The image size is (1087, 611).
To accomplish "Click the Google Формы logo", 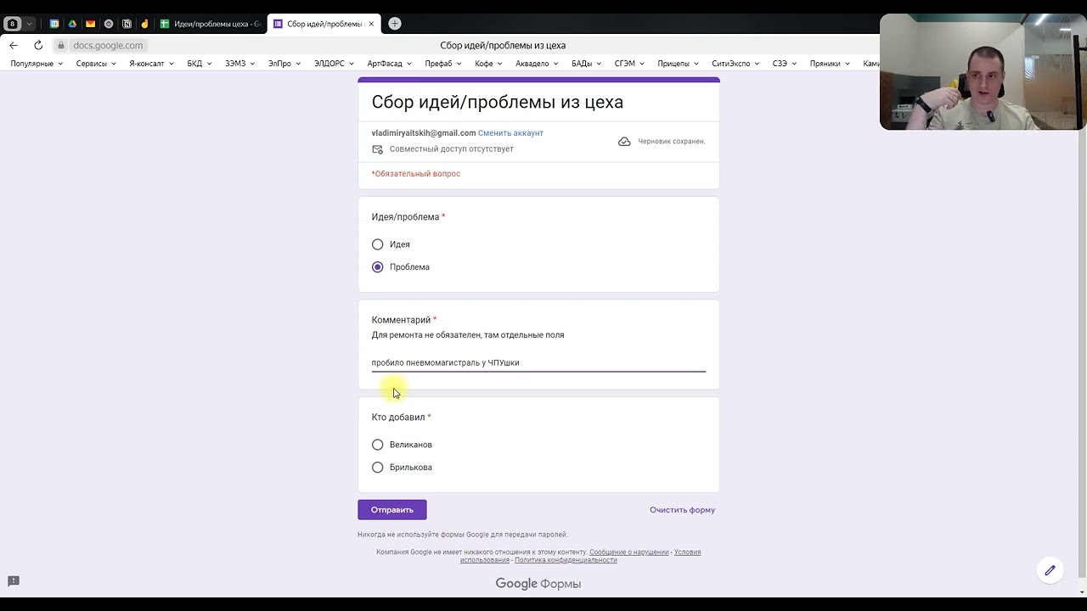I will [538, 584].
